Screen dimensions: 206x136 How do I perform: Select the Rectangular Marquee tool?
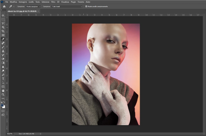coord(3,19)
